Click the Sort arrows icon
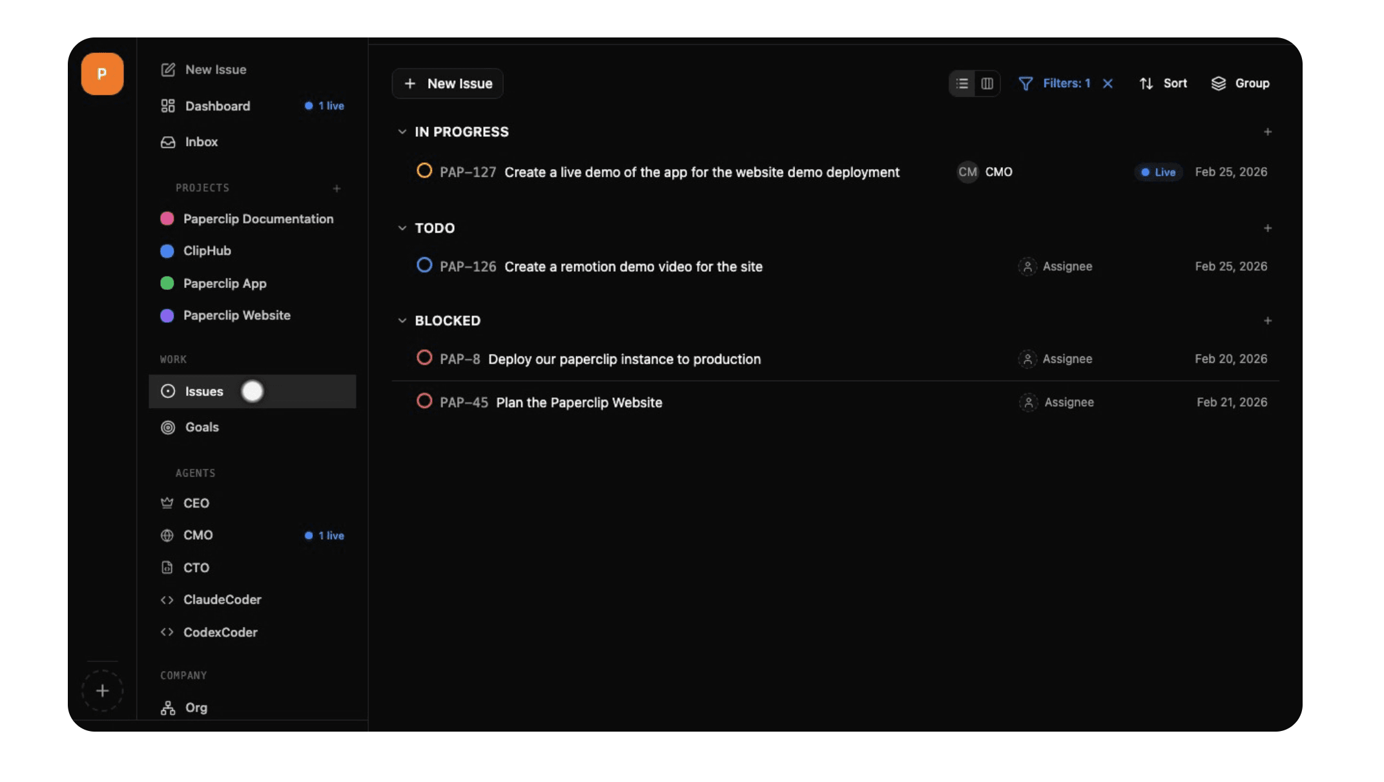1384x782 pixels. 1146,83
